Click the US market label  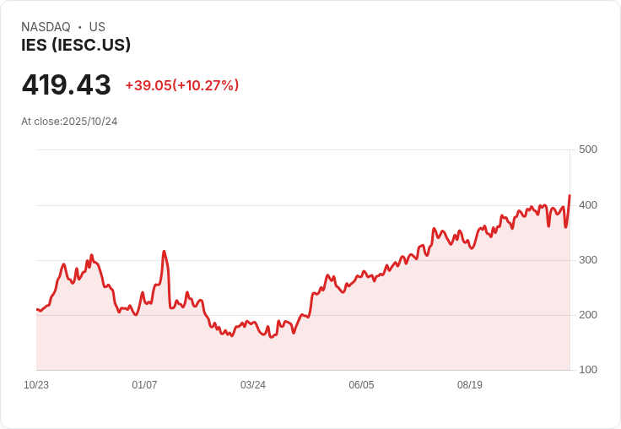tap(97, 27)
